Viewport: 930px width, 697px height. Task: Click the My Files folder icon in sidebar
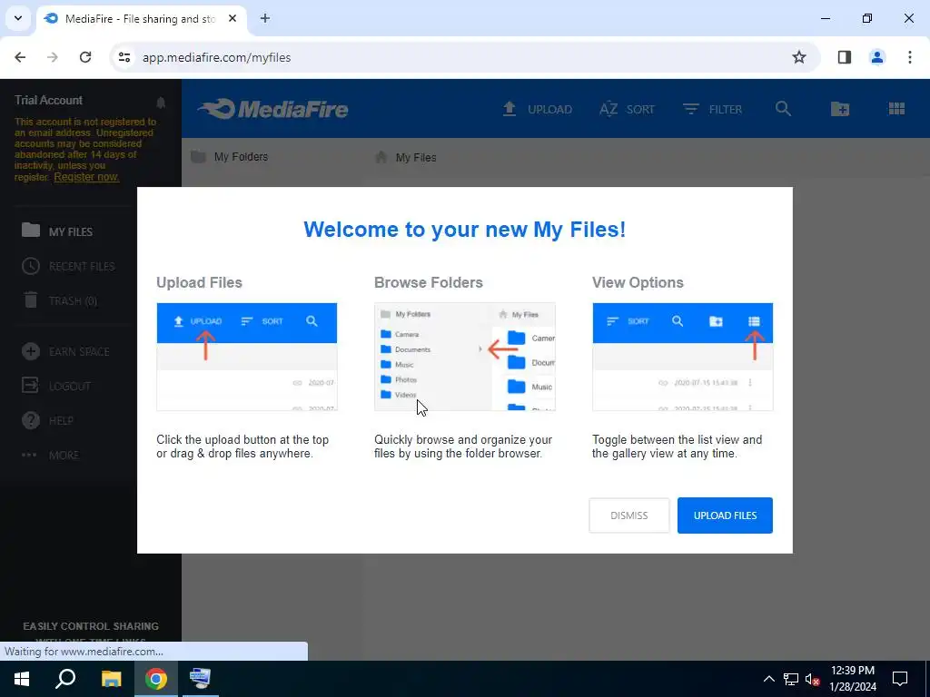[31, 230]
